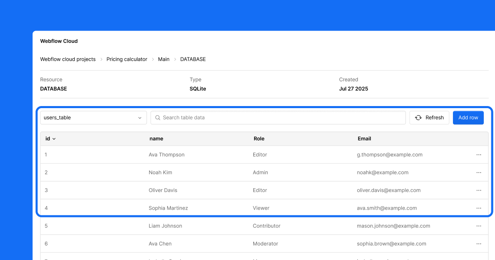Click the Role column header
The height and width of the screenshot is (260, 495).
[259, 139]
